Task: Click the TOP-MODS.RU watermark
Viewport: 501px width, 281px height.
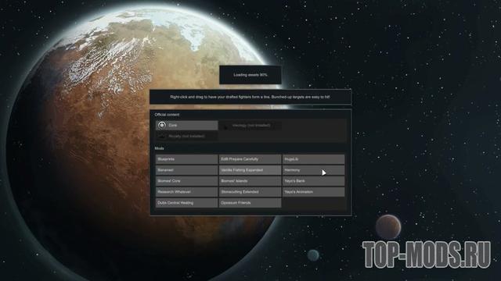Action: click(x=427, y=254)
